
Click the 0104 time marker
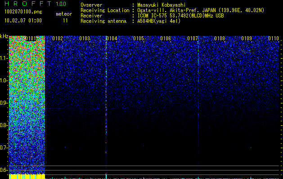112,38
